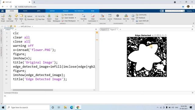Click the Add-Ons icon
This screenshot has width=195, height=110.
126,16
